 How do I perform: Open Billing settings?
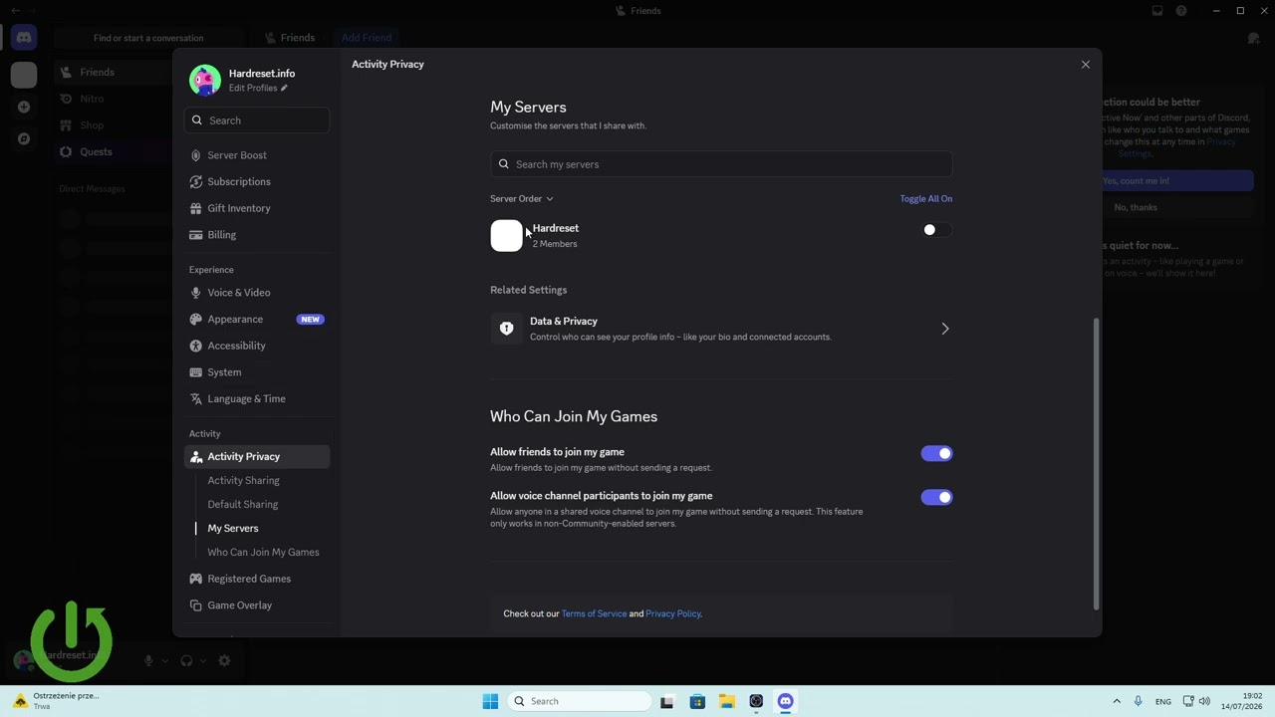pyautogui.click(x=257, y=235)
